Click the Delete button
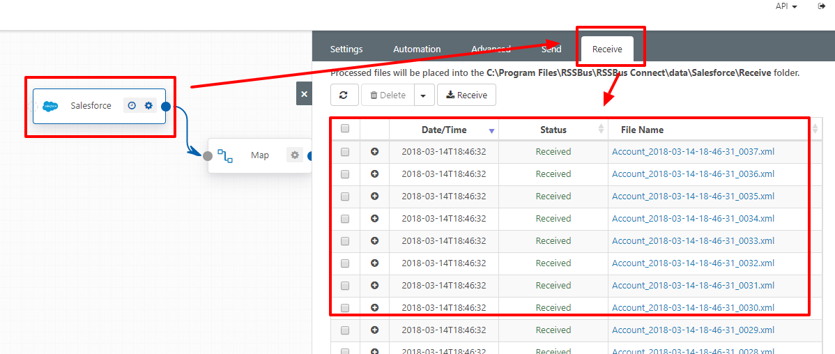 [387, 95]
